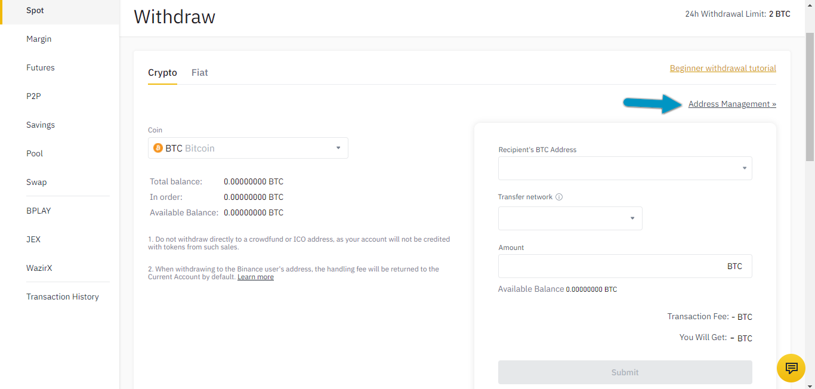Screen dimensions: 815x389
Task: Open Savings wallet in the sidebar
Action: (41, 125)
